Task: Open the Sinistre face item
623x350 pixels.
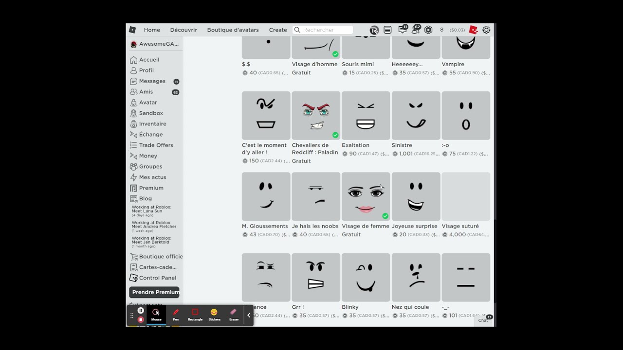Action: tap(416, 116)
